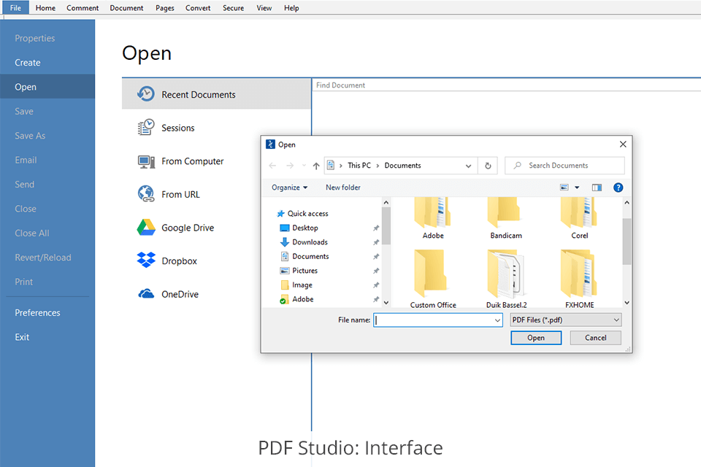Open the Comment menu tab
701x467 pixels.
pos(83,7)
